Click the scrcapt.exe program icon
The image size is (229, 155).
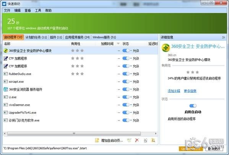pyautogui.click(x=6, y=82)
